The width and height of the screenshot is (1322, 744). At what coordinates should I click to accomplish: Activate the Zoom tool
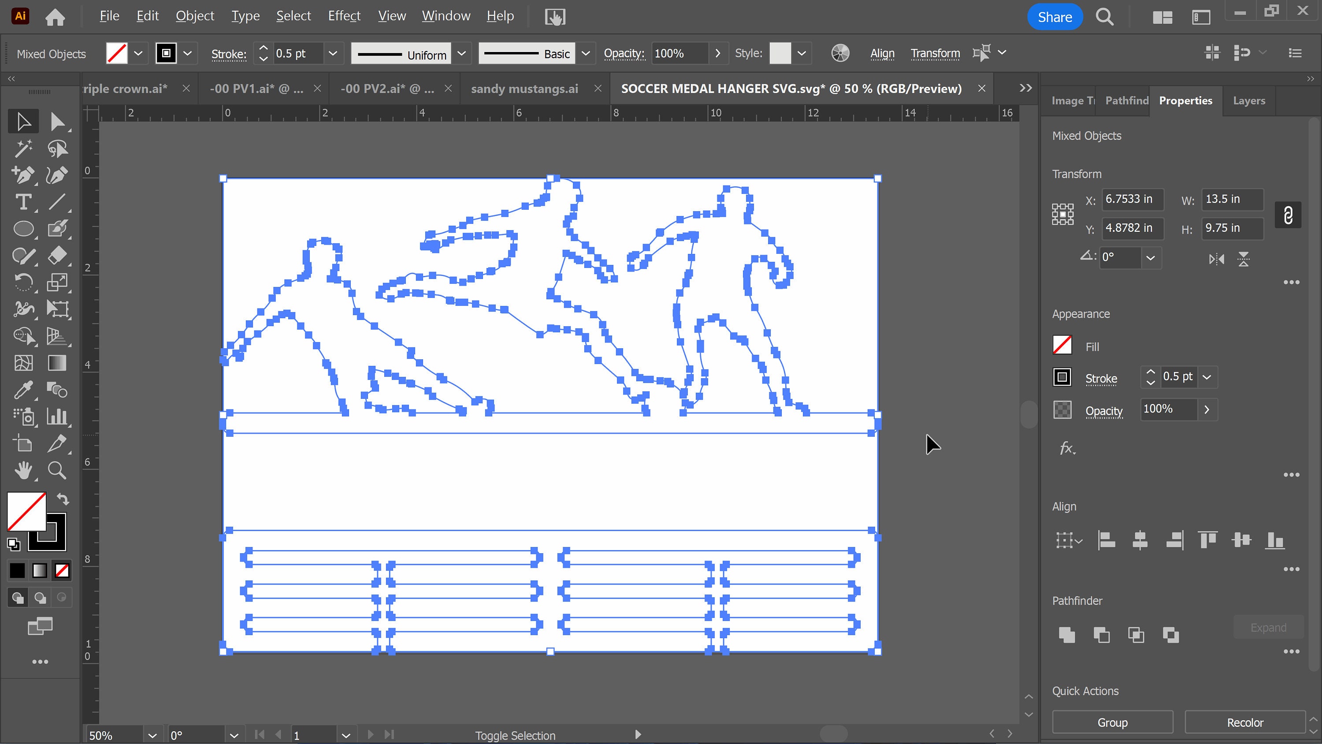(x=56, y=471)
